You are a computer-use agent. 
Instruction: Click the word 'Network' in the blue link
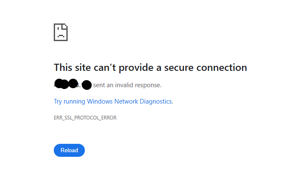(x=126, y=101)
